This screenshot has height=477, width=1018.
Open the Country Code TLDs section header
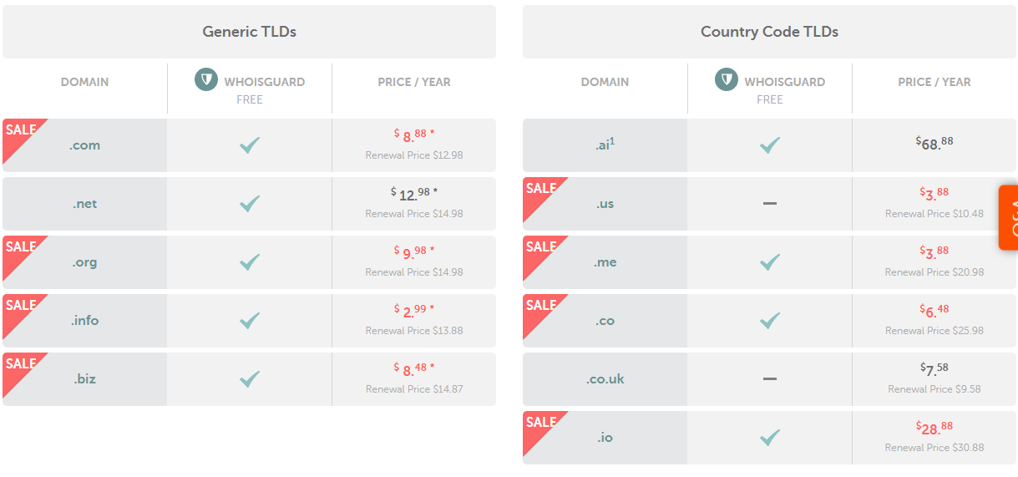click(x=769, y=32)
